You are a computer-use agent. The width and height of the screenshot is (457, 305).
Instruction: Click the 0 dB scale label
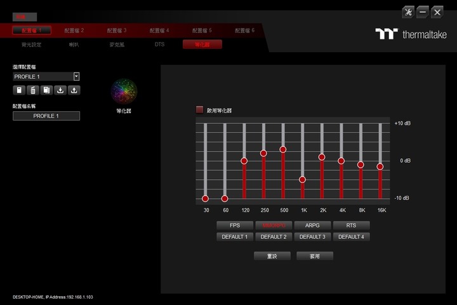[x=405, y=161]
